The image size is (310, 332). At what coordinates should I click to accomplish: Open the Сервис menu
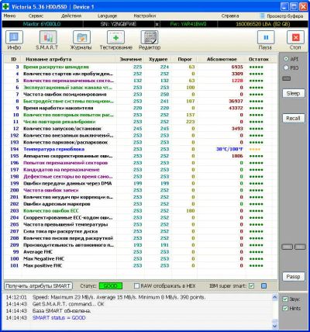36,16
